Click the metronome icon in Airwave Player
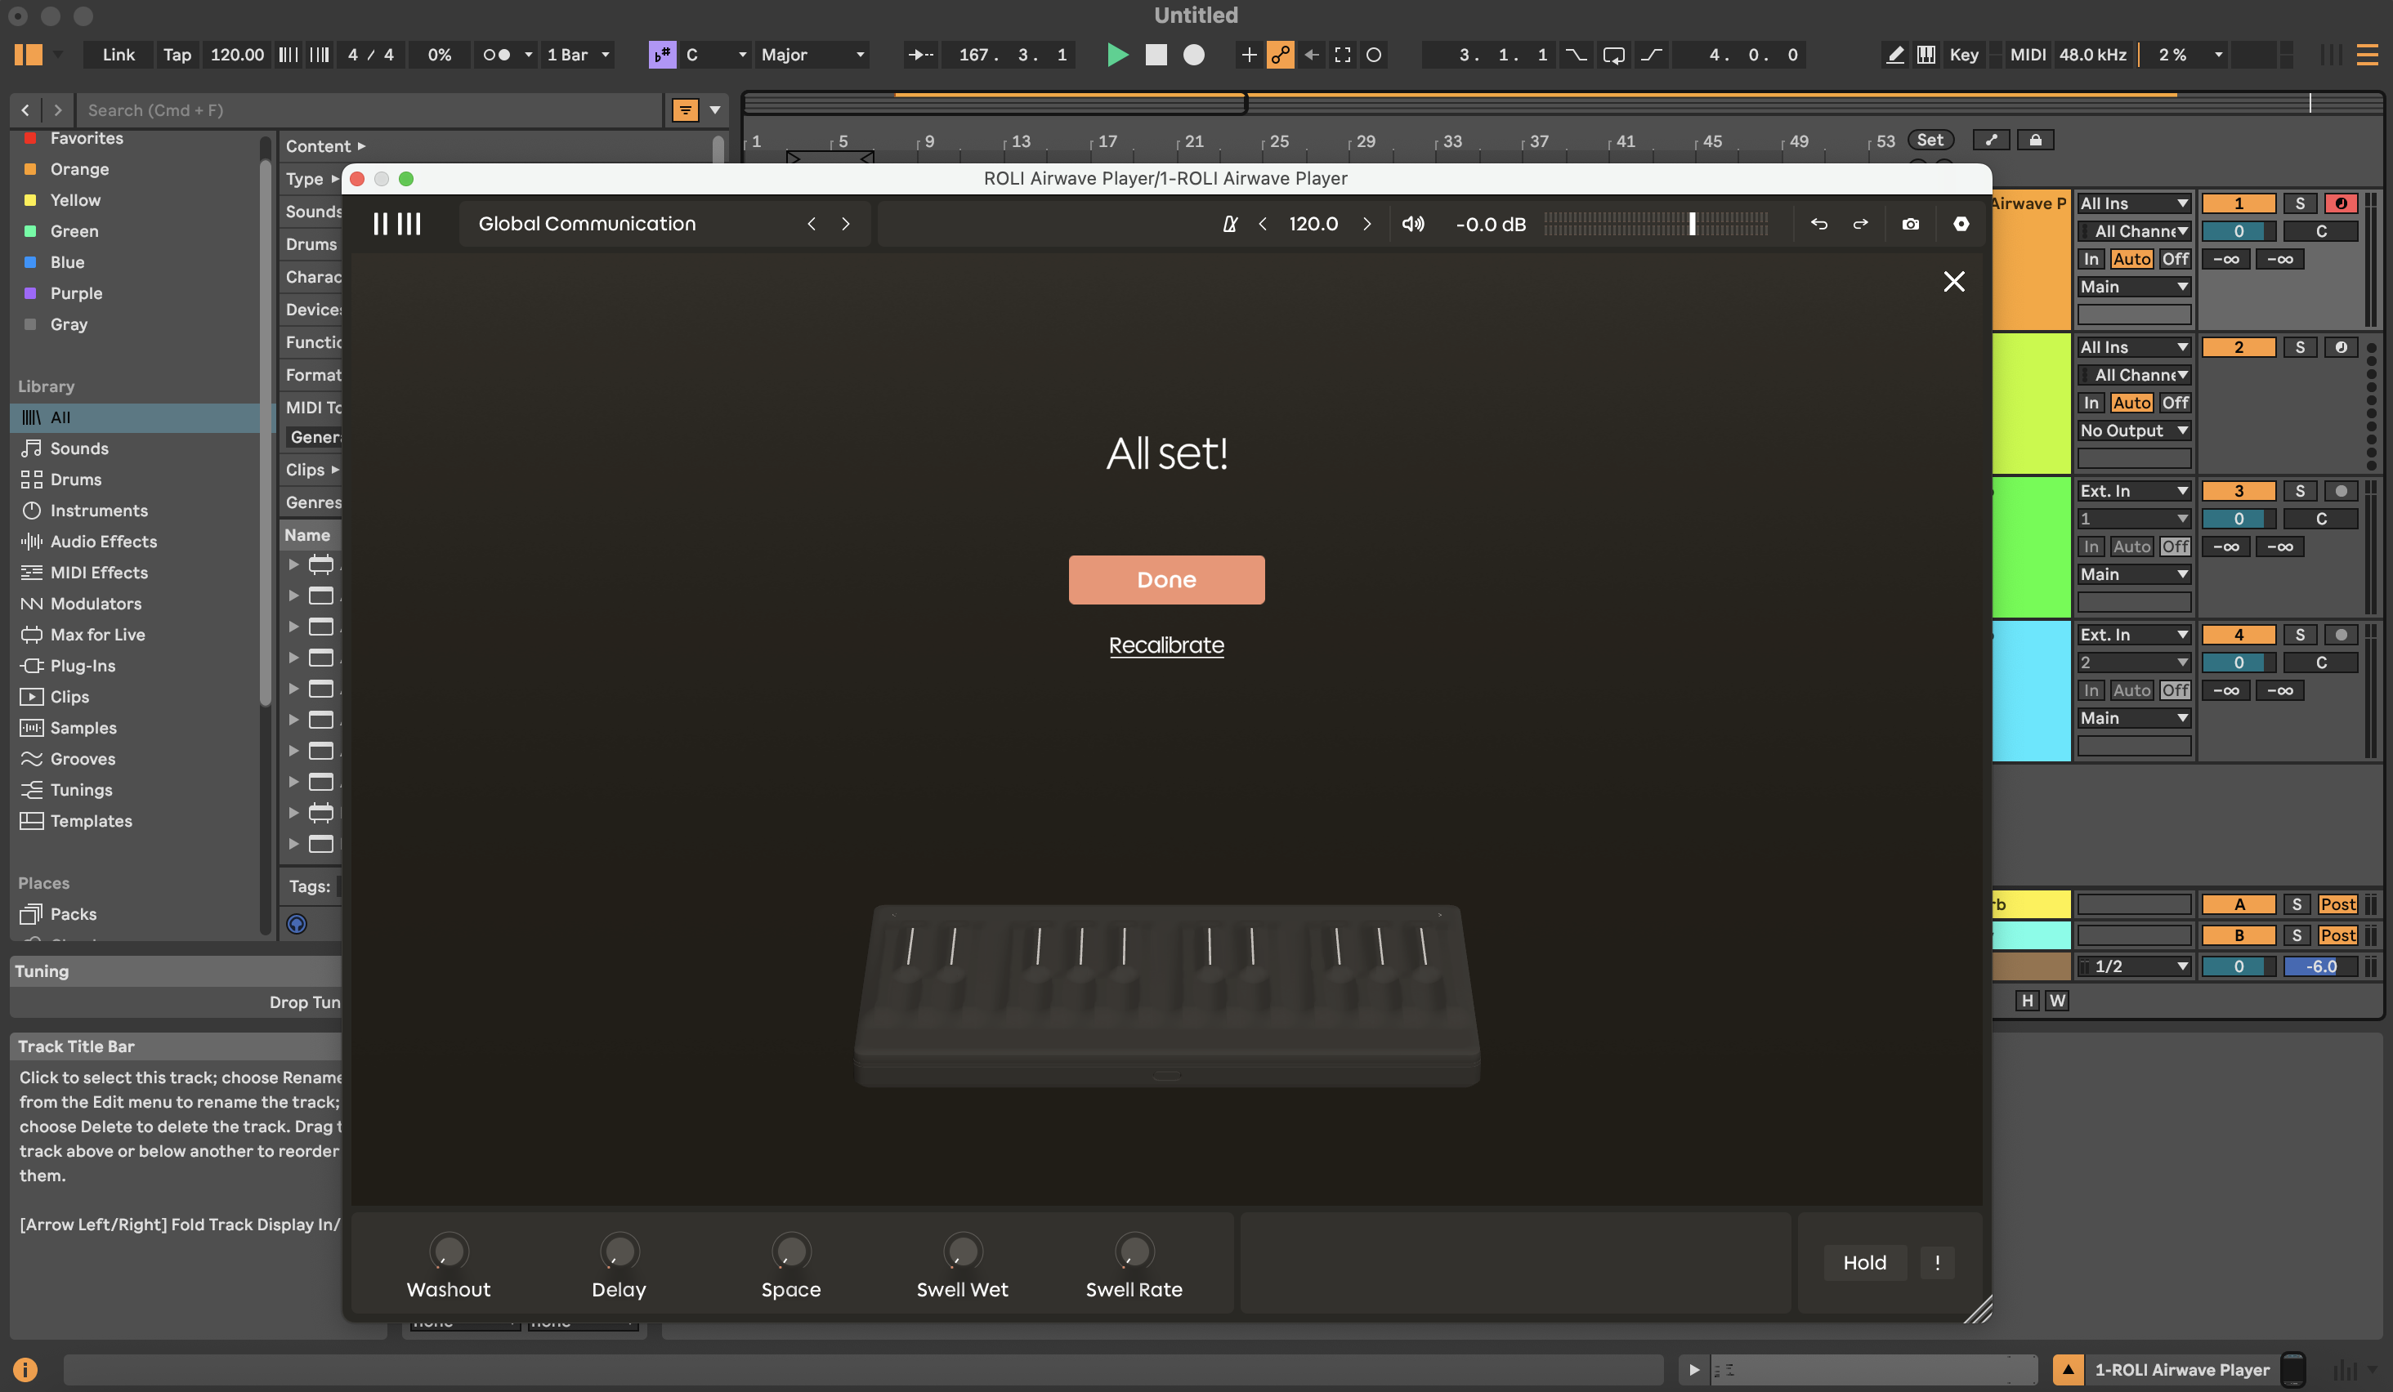The width and height of the screenshot is (2393, 1392). (1230, 224)
